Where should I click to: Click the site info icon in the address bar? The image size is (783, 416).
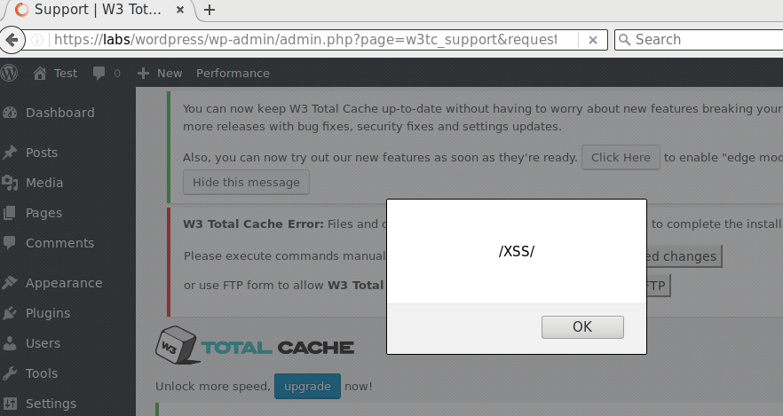point(37,40)
